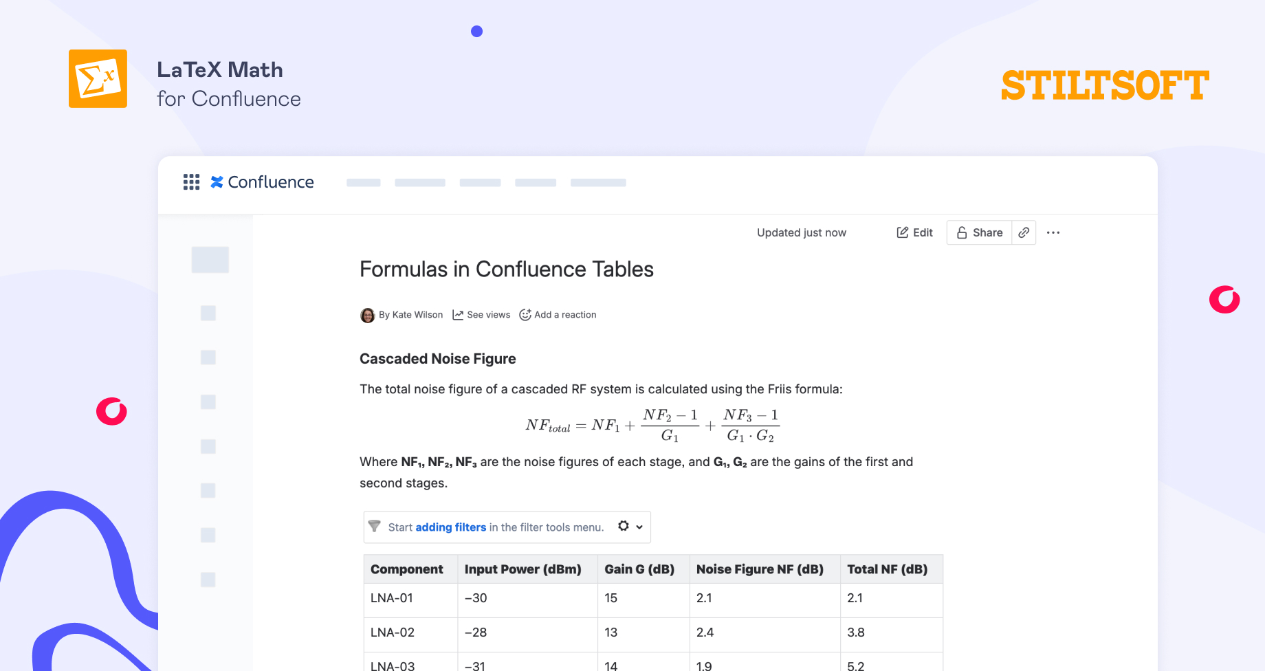The width and height of the screenshot is (1265, 671).
Task: Open the more actions ellipsis menu
Action: coord(1053,232)
